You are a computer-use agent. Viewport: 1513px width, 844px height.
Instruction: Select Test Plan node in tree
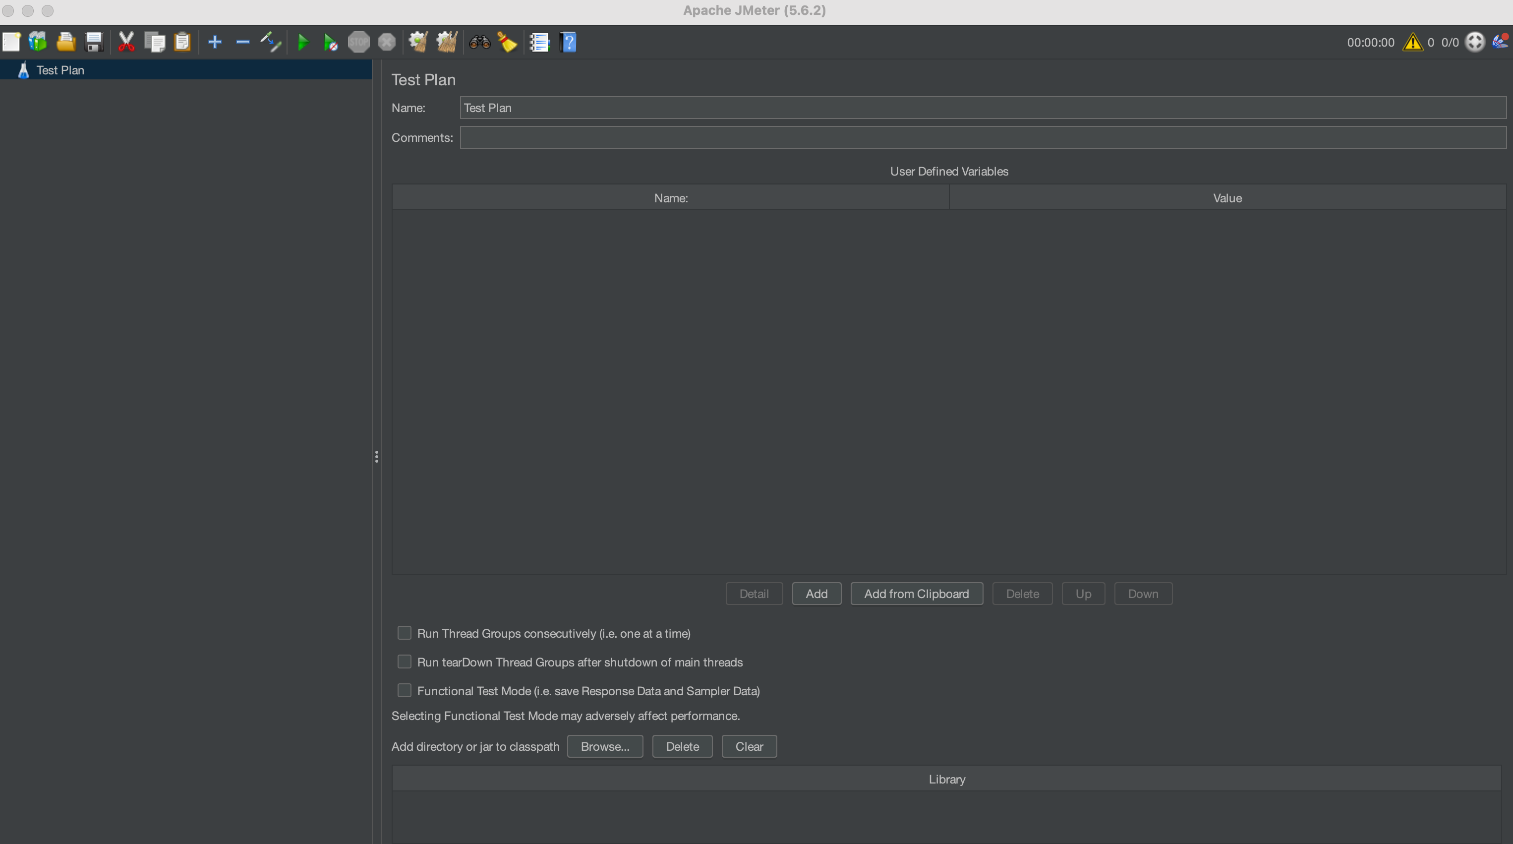coord(60,70)
